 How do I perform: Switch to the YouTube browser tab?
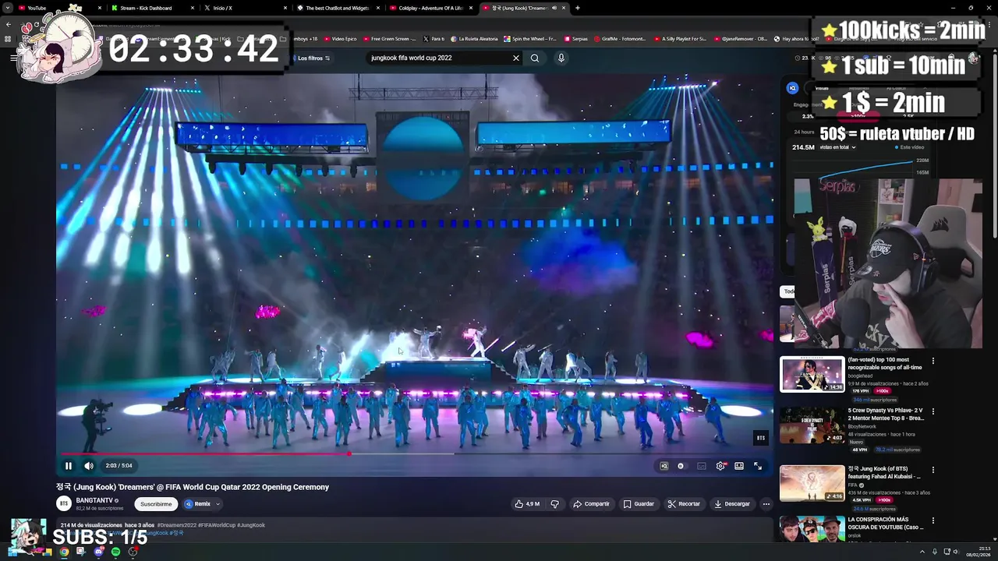pos(58,8)
